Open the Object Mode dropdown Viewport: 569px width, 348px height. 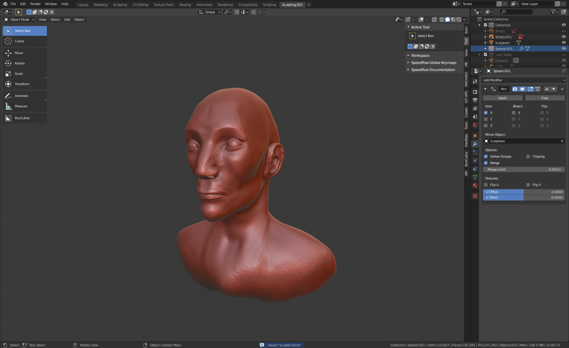(x=19, y=20)
